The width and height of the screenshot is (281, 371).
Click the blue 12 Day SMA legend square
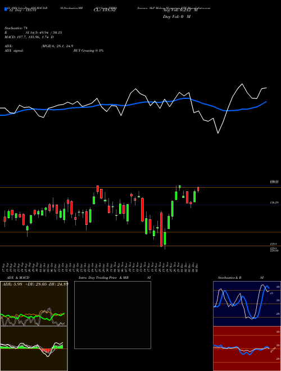pyautogui.click(x=6, y=9)
